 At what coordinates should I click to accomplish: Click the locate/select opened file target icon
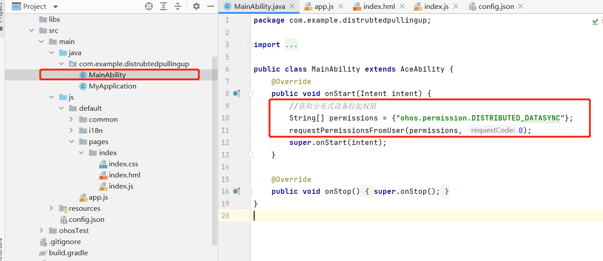click(x=149, y=6)
